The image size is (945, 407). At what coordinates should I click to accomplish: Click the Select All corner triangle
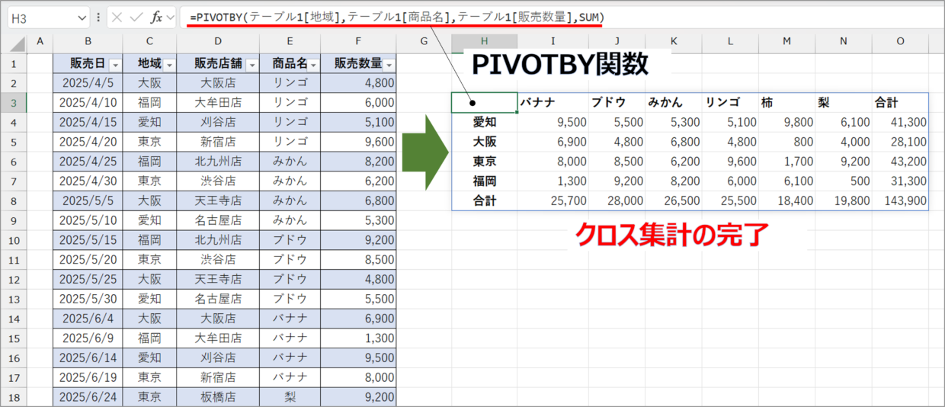point(16,41)
